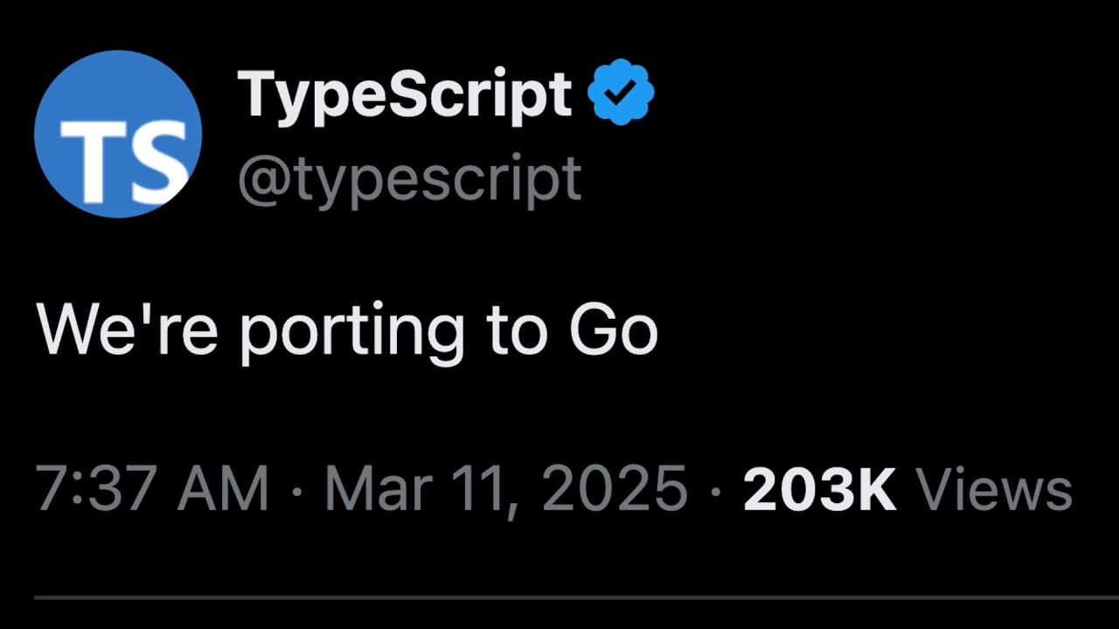Click the dot separator before 203K
This screenshot has width=1119, height=629.
coord(715,491)
